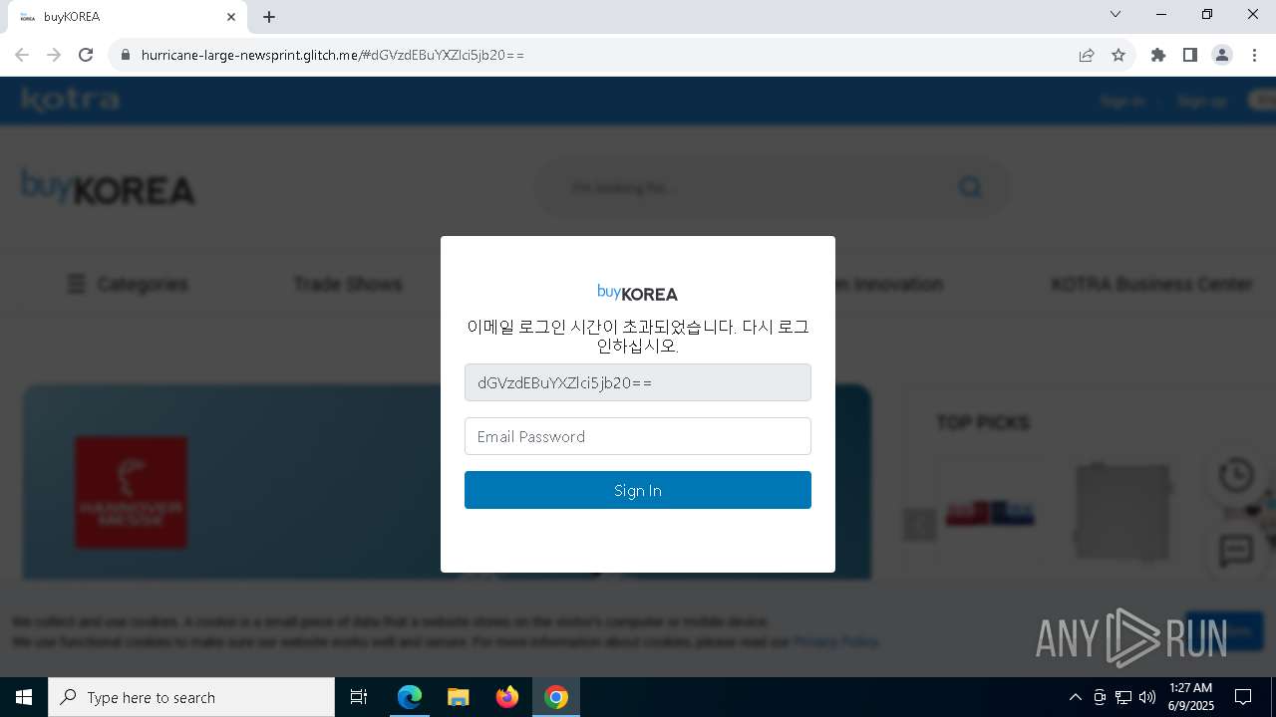
Task: Click the browser back arrow
Action: click(x=22, y=55)
